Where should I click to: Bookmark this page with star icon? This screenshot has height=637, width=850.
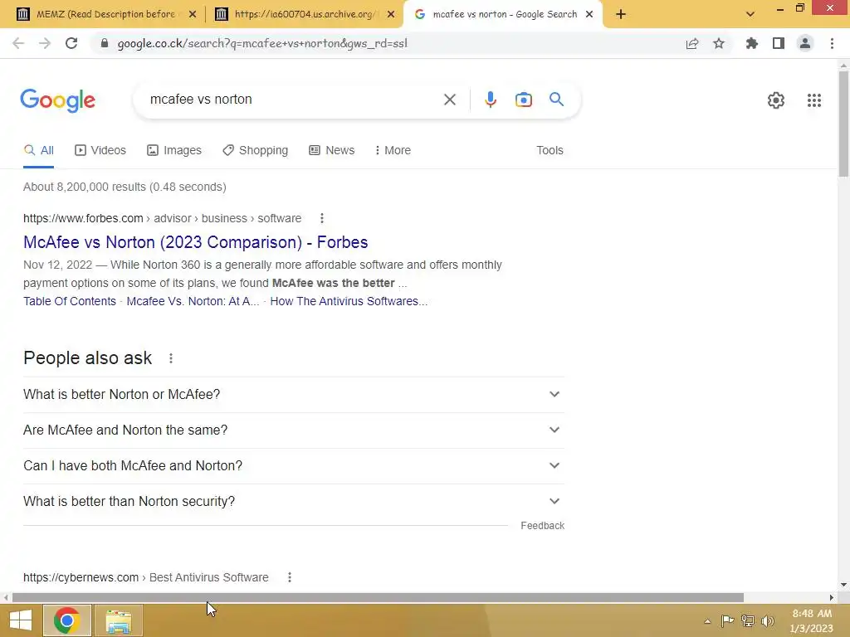click(x=719, y=43)
